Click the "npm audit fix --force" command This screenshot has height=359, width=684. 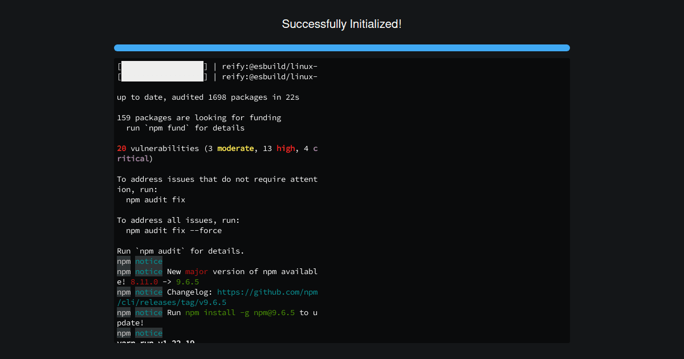coord(168,230)
